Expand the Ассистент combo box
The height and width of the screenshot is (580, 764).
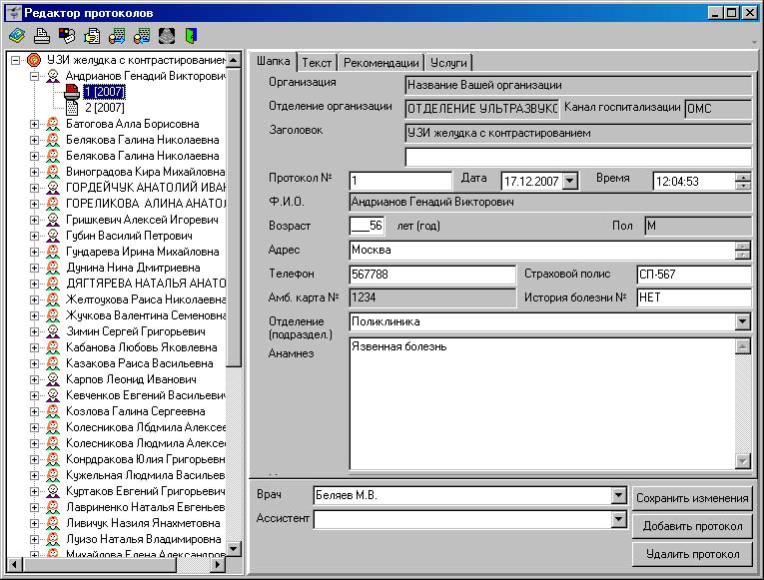[618, 519]
